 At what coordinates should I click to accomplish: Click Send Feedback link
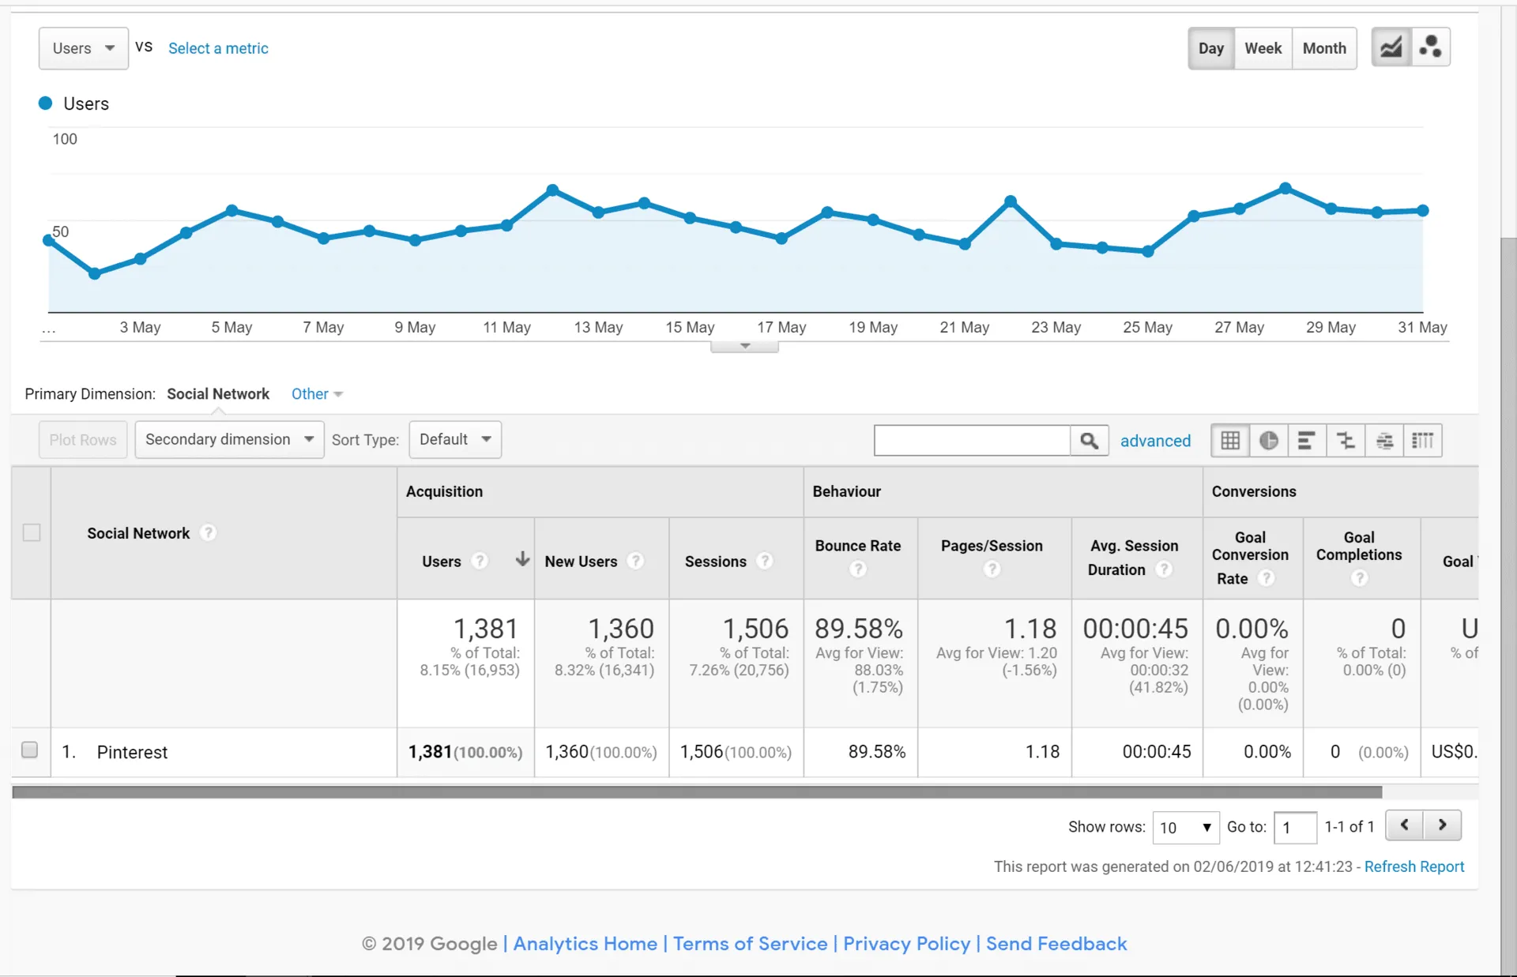point(1056,944)
